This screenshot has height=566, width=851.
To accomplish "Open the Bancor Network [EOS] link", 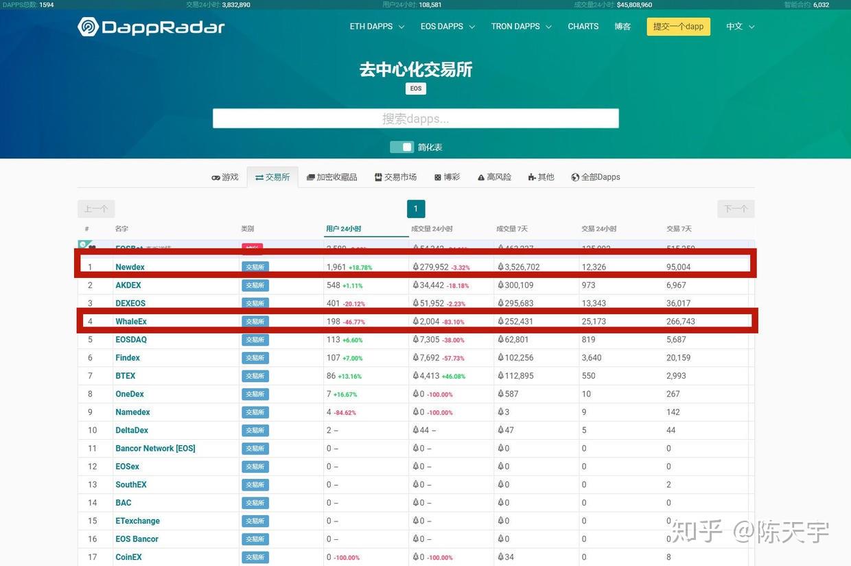I will 156,449.
